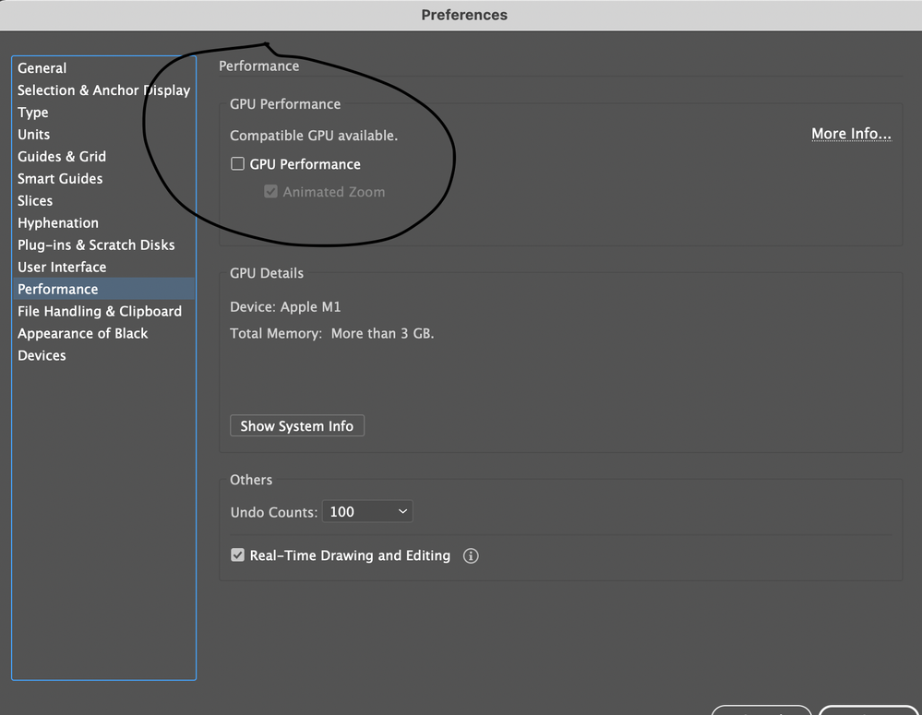Open Appearance of Black preferences
This screenshot has width=922, height=715.
(83, 334)
